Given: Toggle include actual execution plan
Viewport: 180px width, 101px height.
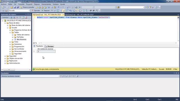Looking at the screenshot, I should (x=67, y=11).
